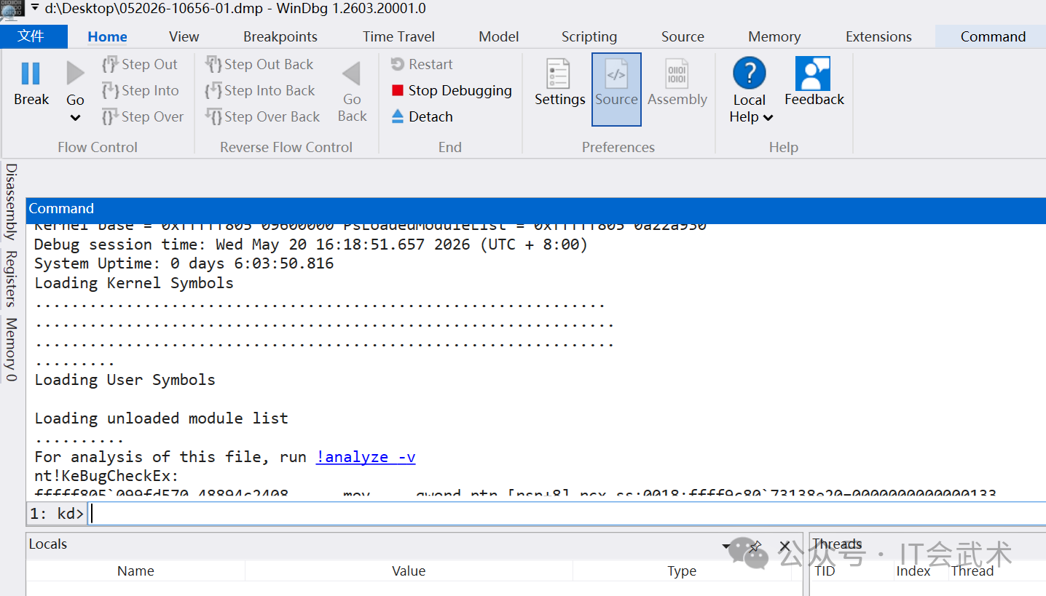The image size is (1046, 596).
Task: Open the Locals panel options dropdown
Action: (x=727, y=546)
